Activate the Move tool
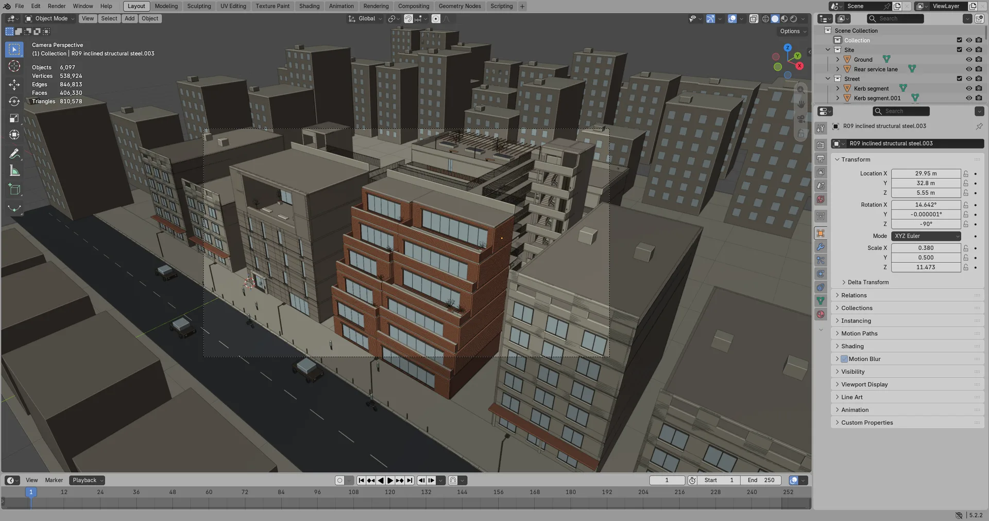This screenshot has height=521, width=989. 14,84
